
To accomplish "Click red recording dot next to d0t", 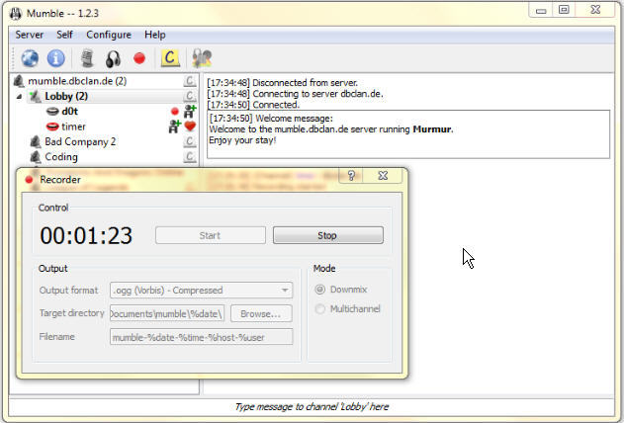I will 175,112.
